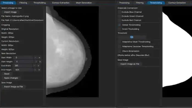Click 'Current Resolution' label
The width and height of the screenshot is (192, 108).
10,41
